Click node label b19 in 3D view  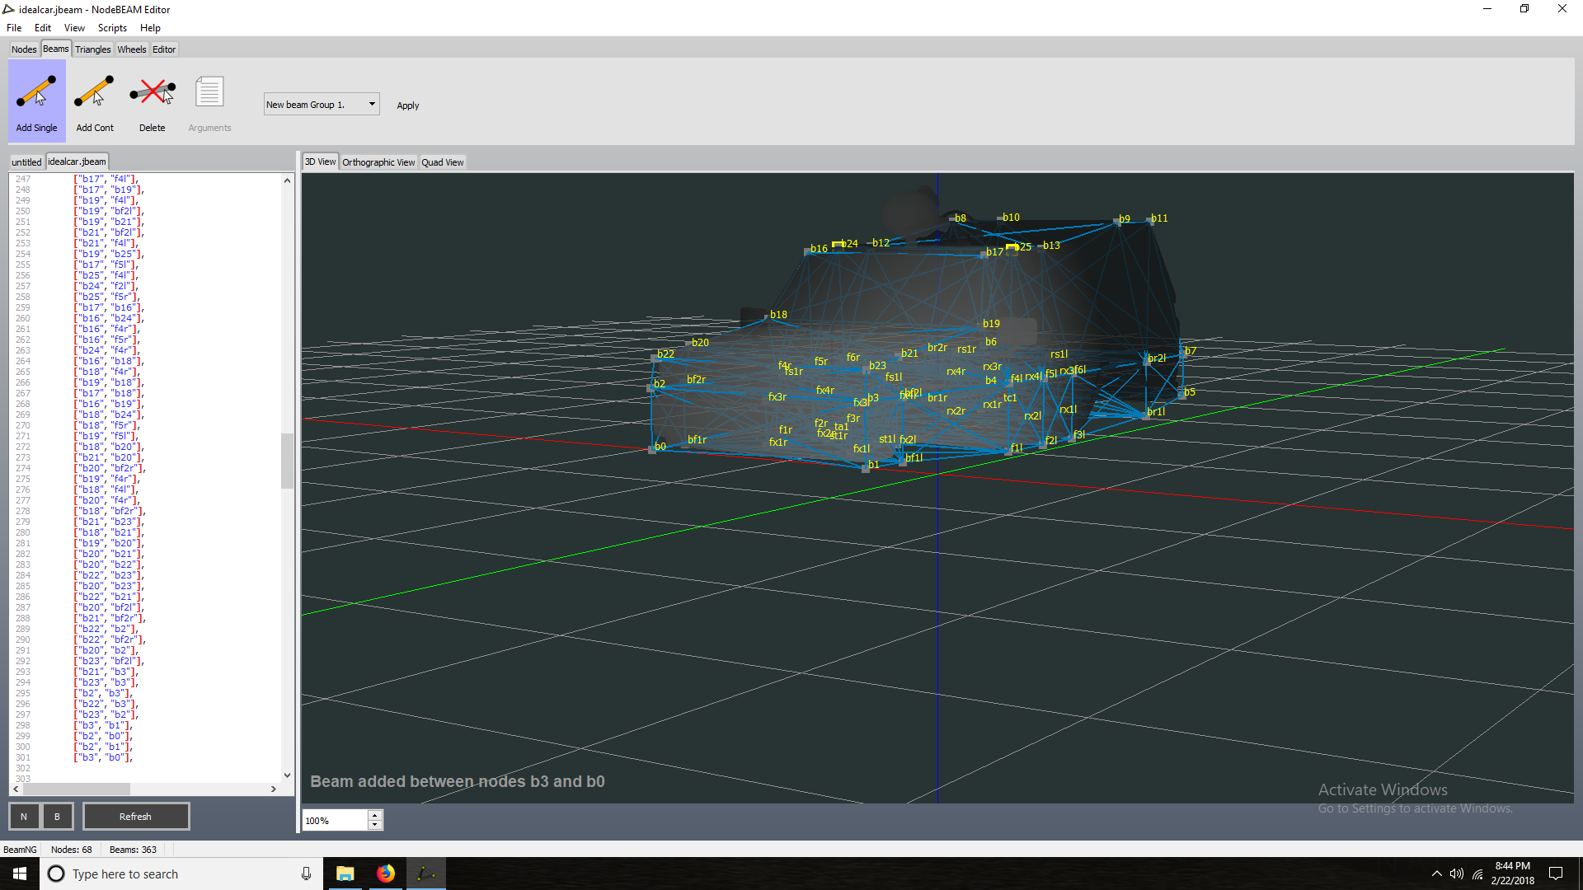pyautogui.click(x=991, y=324)
